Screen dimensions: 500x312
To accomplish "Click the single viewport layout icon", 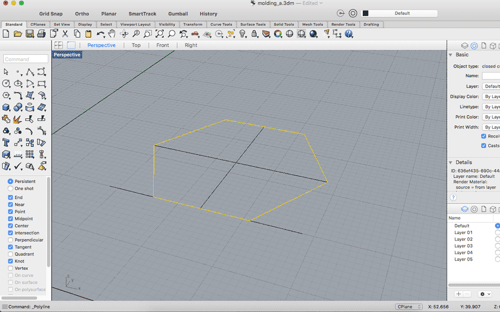I will pyautogui.click(x=71, y=45).
